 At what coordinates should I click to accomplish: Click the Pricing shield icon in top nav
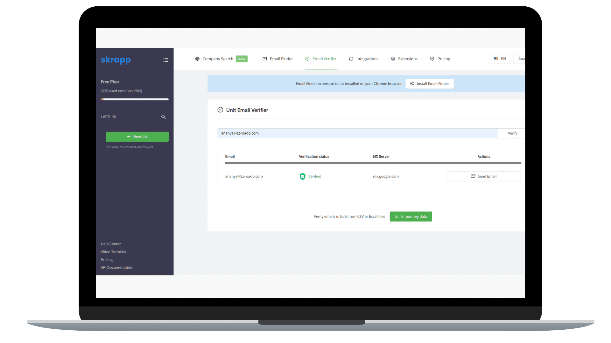tap(432, 59)
